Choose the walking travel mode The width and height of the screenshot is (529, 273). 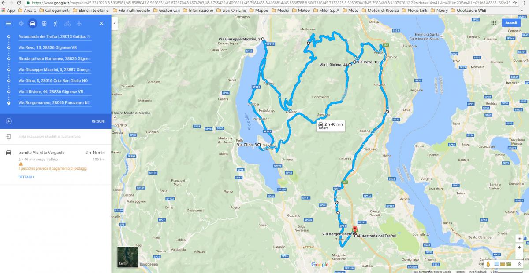click(56, 23)
